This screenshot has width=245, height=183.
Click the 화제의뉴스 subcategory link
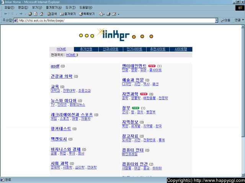77,104
